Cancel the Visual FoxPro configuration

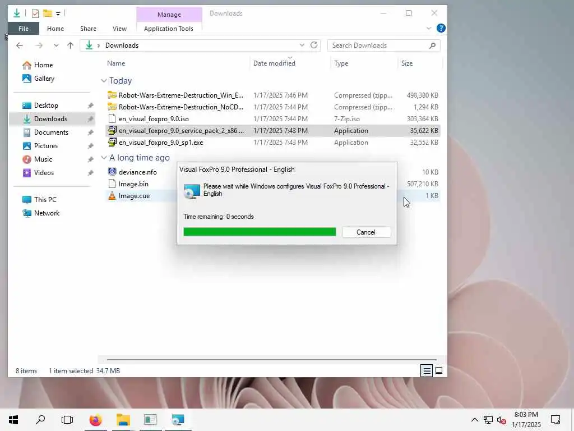pos(366,232)
